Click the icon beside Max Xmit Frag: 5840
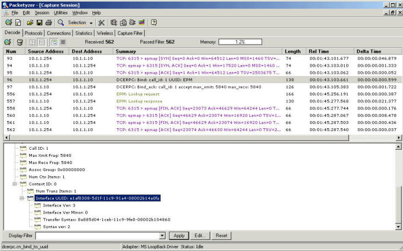 (x=23, y=155)
